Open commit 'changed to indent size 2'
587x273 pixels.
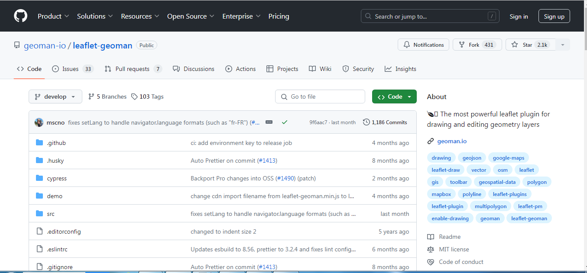coord(224,231)
